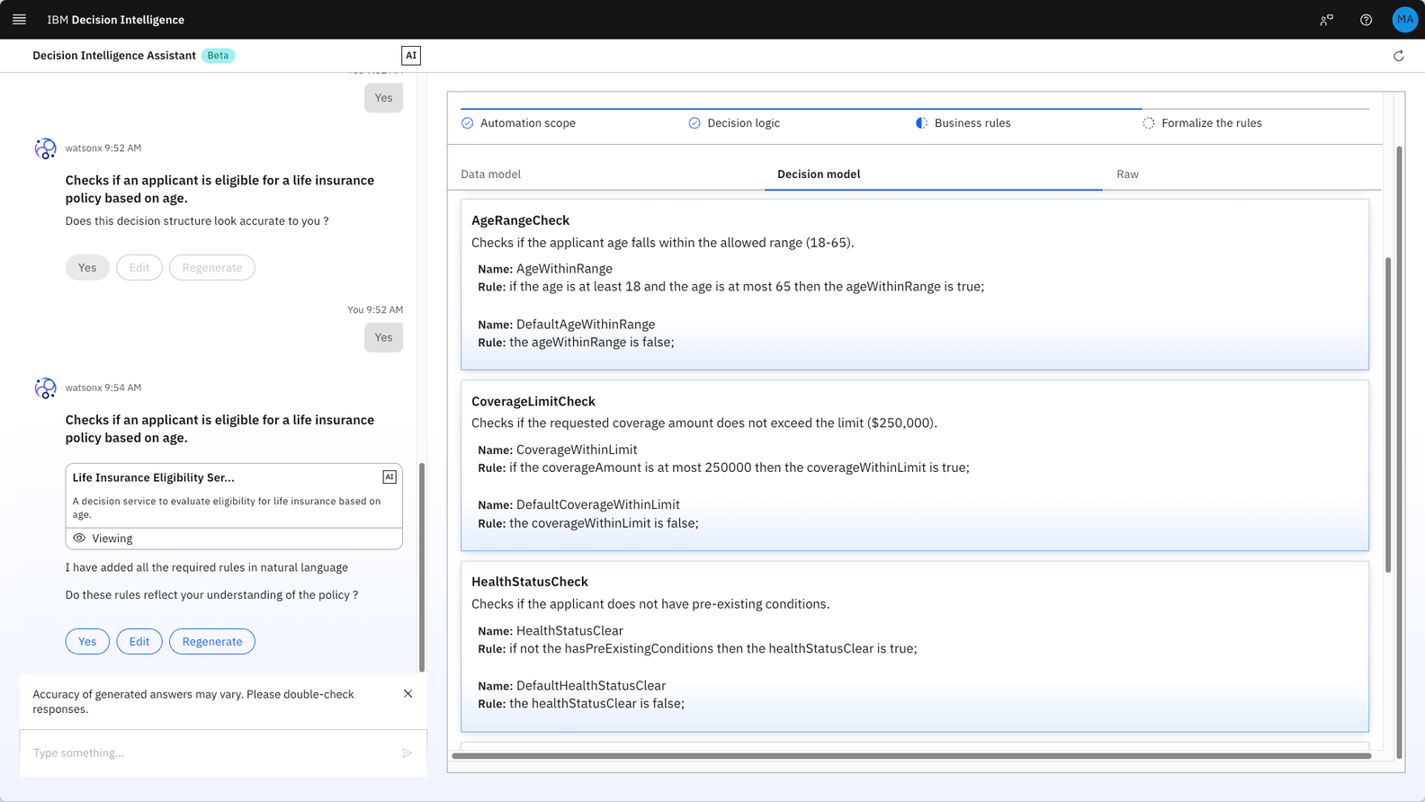
Task: Confirm rules with the blue Yes button
Action: coord(87,641)
